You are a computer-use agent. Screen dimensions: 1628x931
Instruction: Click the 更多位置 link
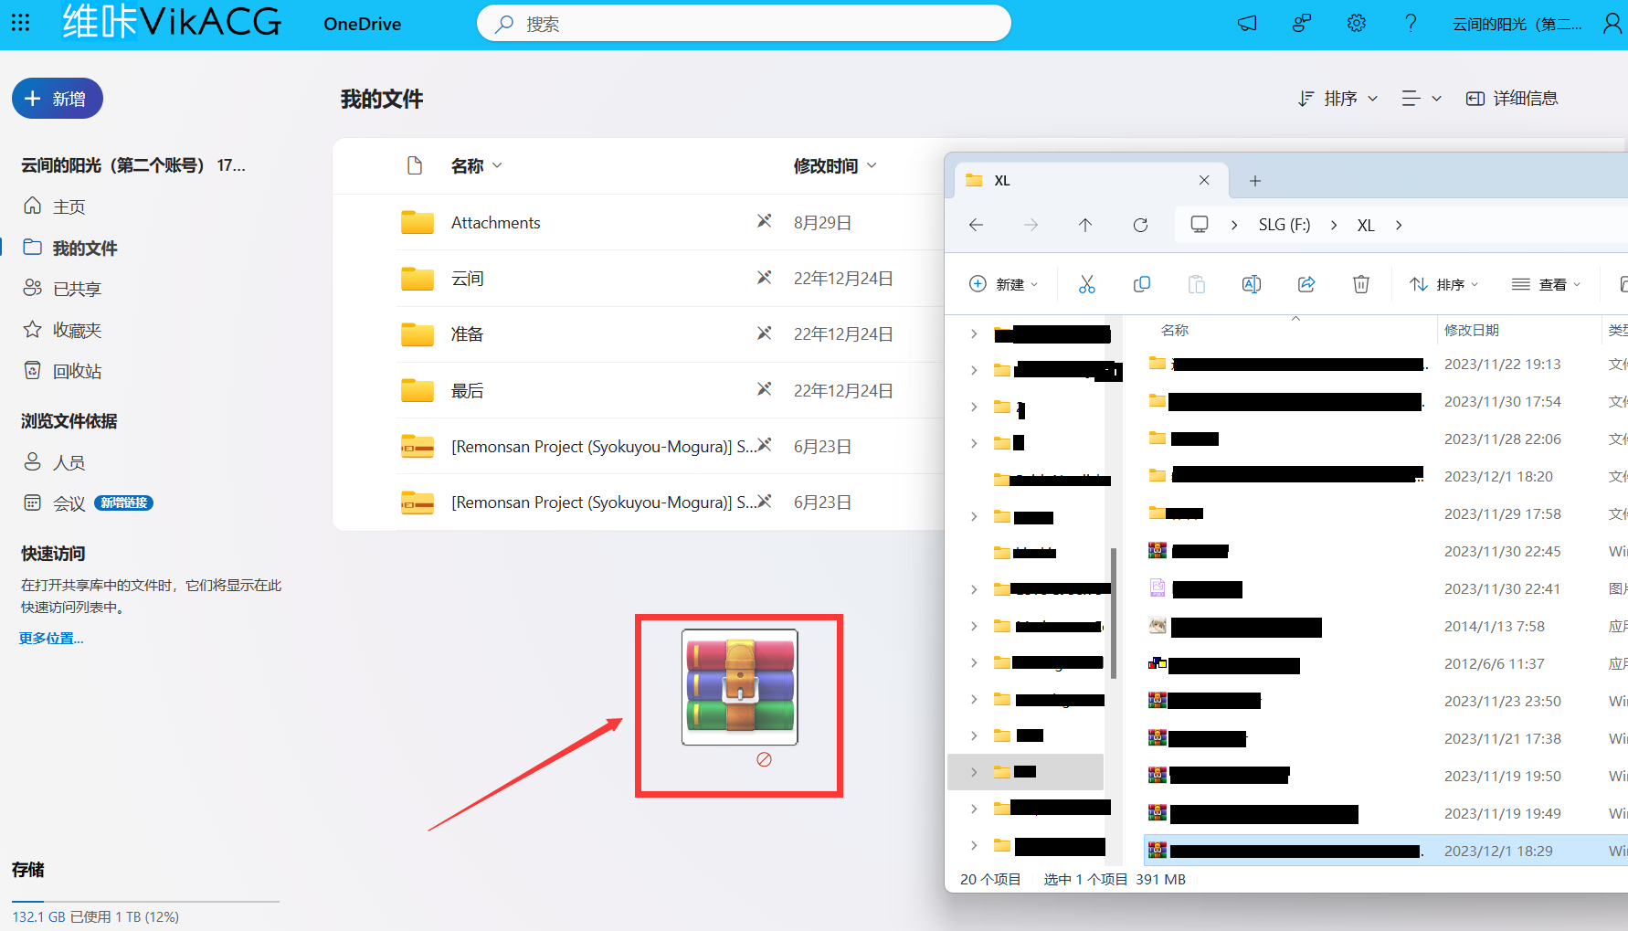tap(51, 639)
